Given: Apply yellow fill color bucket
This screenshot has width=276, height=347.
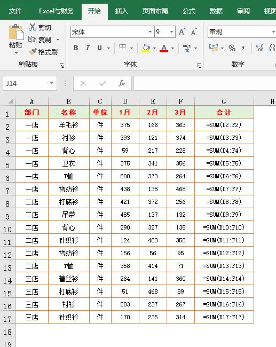Looking at the screenshot, I should point(146,48).
